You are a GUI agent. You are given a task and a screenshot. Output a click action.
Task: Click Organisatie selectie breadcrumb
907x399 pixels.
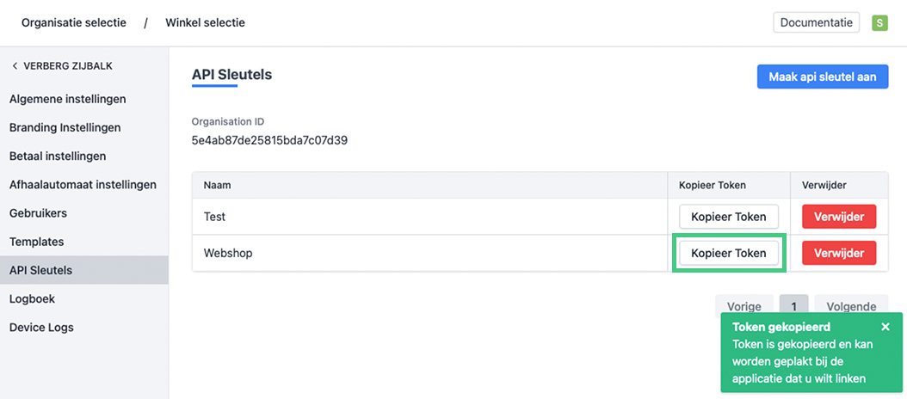74,22
